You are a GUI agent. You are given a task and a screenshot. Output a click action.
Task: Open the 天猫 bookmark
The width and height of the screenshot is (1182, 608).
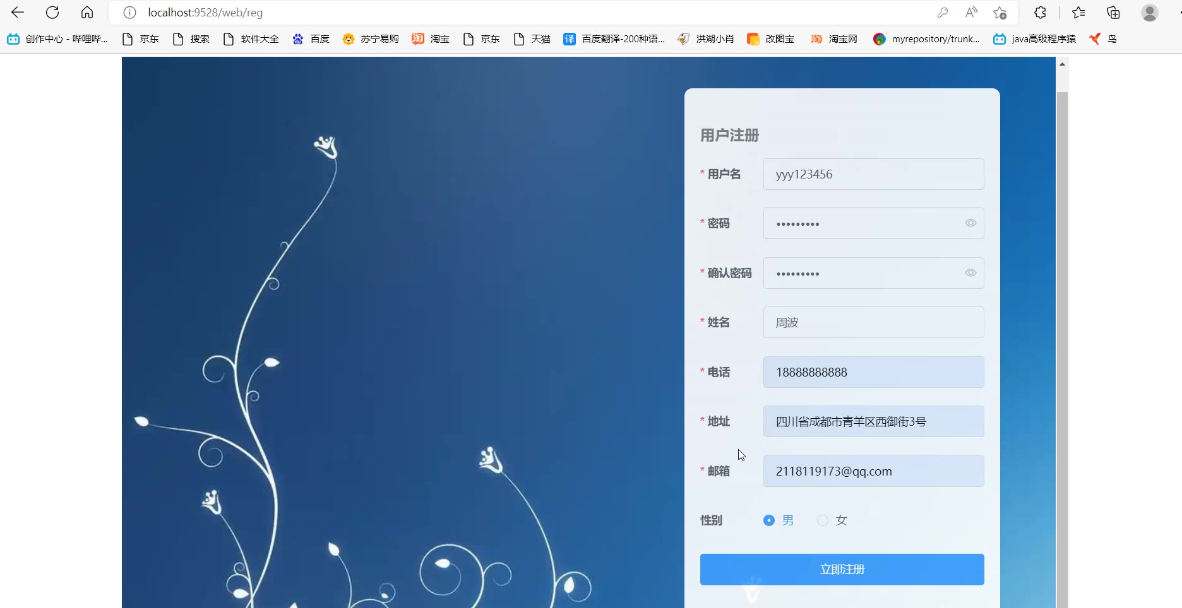pos(532,39)
